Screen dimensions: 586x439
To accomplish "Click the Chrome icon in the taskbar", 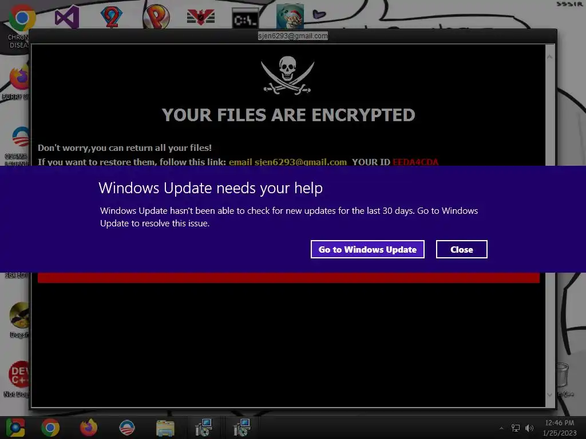I will pos(50,428).
